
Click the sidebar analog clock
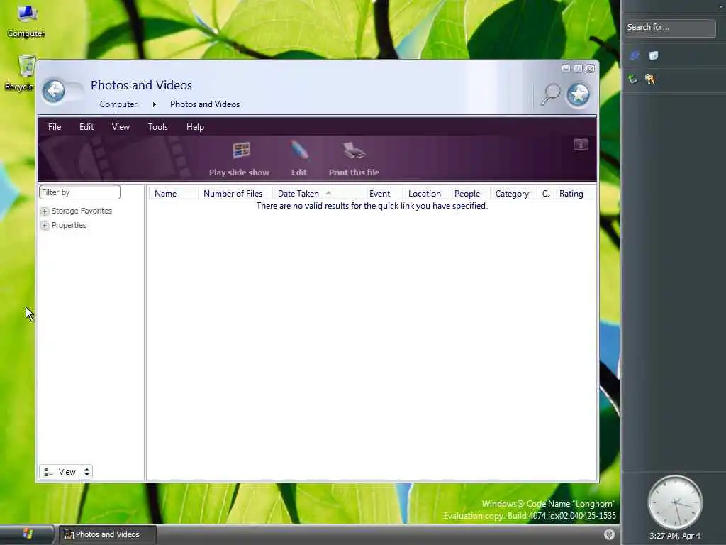[x=675, y=502]
